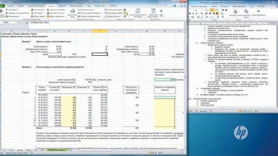Click Excel Normal view status bar icon
This screenshot has height=156, width=278.
pyautogui.click(x=150, y=153)
